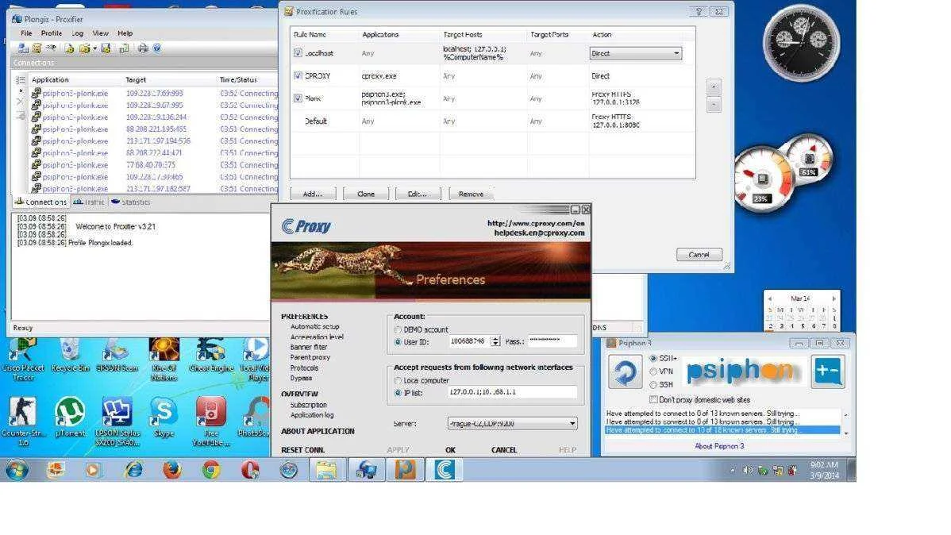The height and width of the screenshot is (535, 951).
Task: Uncheck the Localhost rule checkbox
Action: pyautogui.click(x=298, y=53)
